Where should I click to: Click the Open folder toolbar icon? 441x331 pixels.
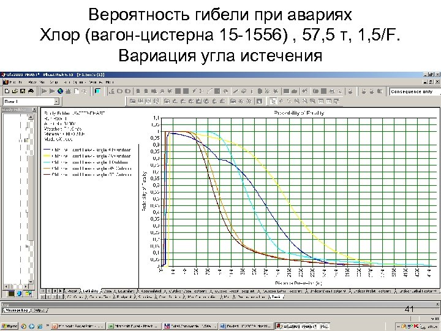15,91
